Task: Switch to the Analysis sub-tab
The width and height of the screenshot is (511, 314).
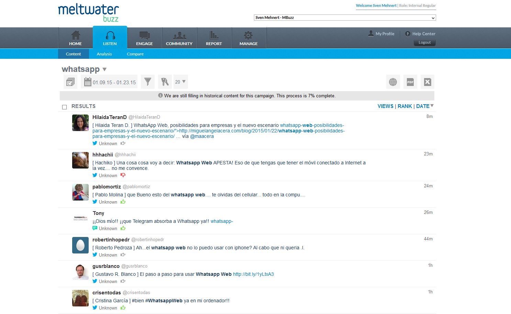Action: click(104, 54)
